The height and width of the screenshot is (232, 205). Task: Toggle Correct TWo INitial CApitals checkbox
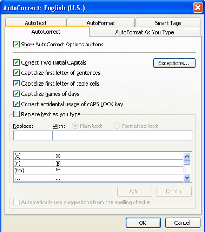pyautogui.click(x=16, y=62)
